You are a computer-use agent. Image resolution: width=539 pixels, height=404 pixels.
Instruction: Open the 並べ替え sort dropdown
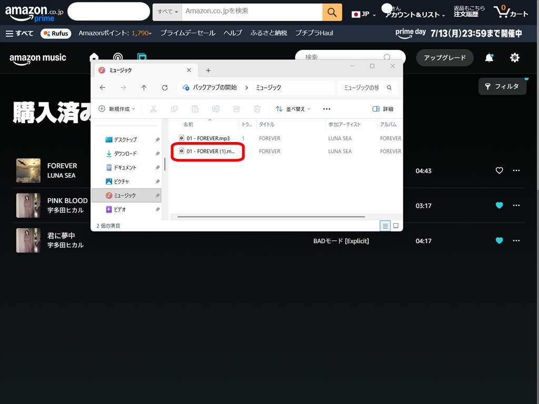(x=293, y=109)
